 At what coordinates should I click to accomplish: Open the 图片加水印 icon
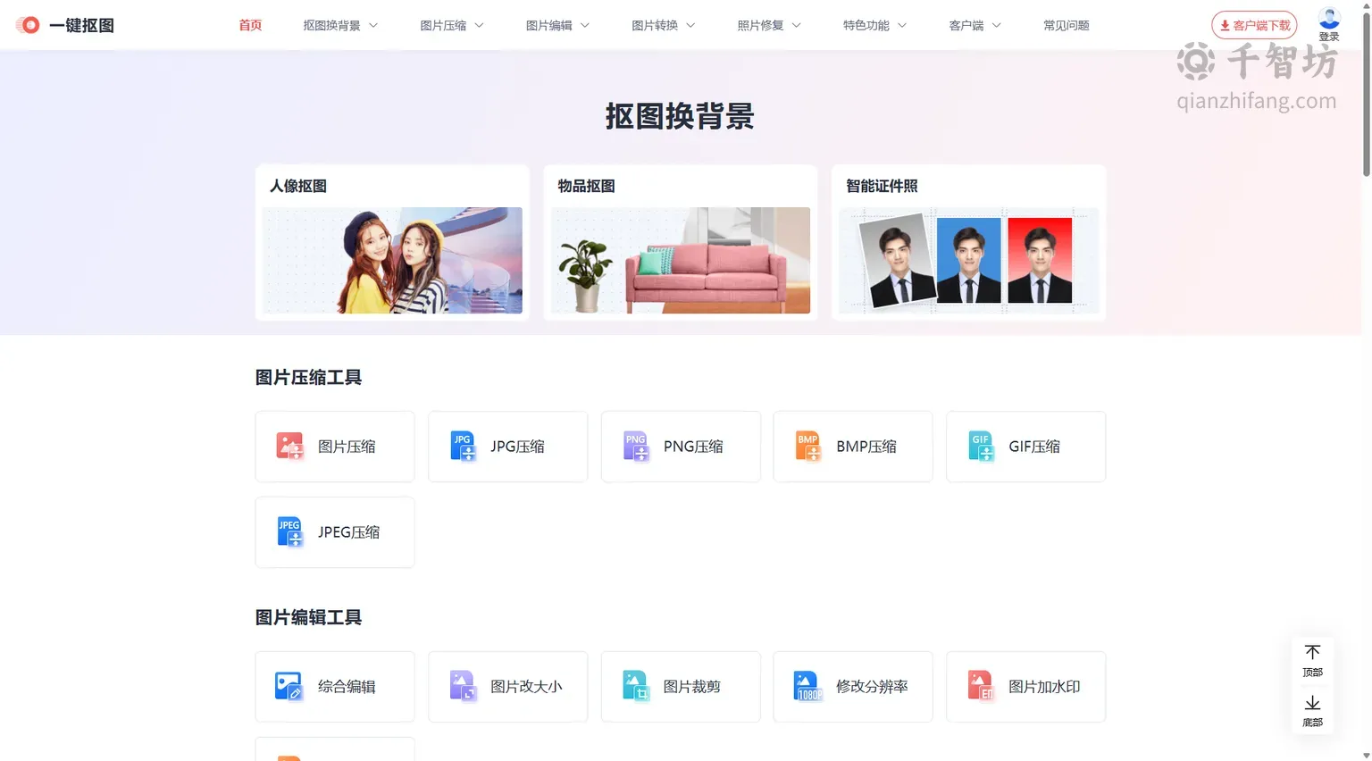981,686
